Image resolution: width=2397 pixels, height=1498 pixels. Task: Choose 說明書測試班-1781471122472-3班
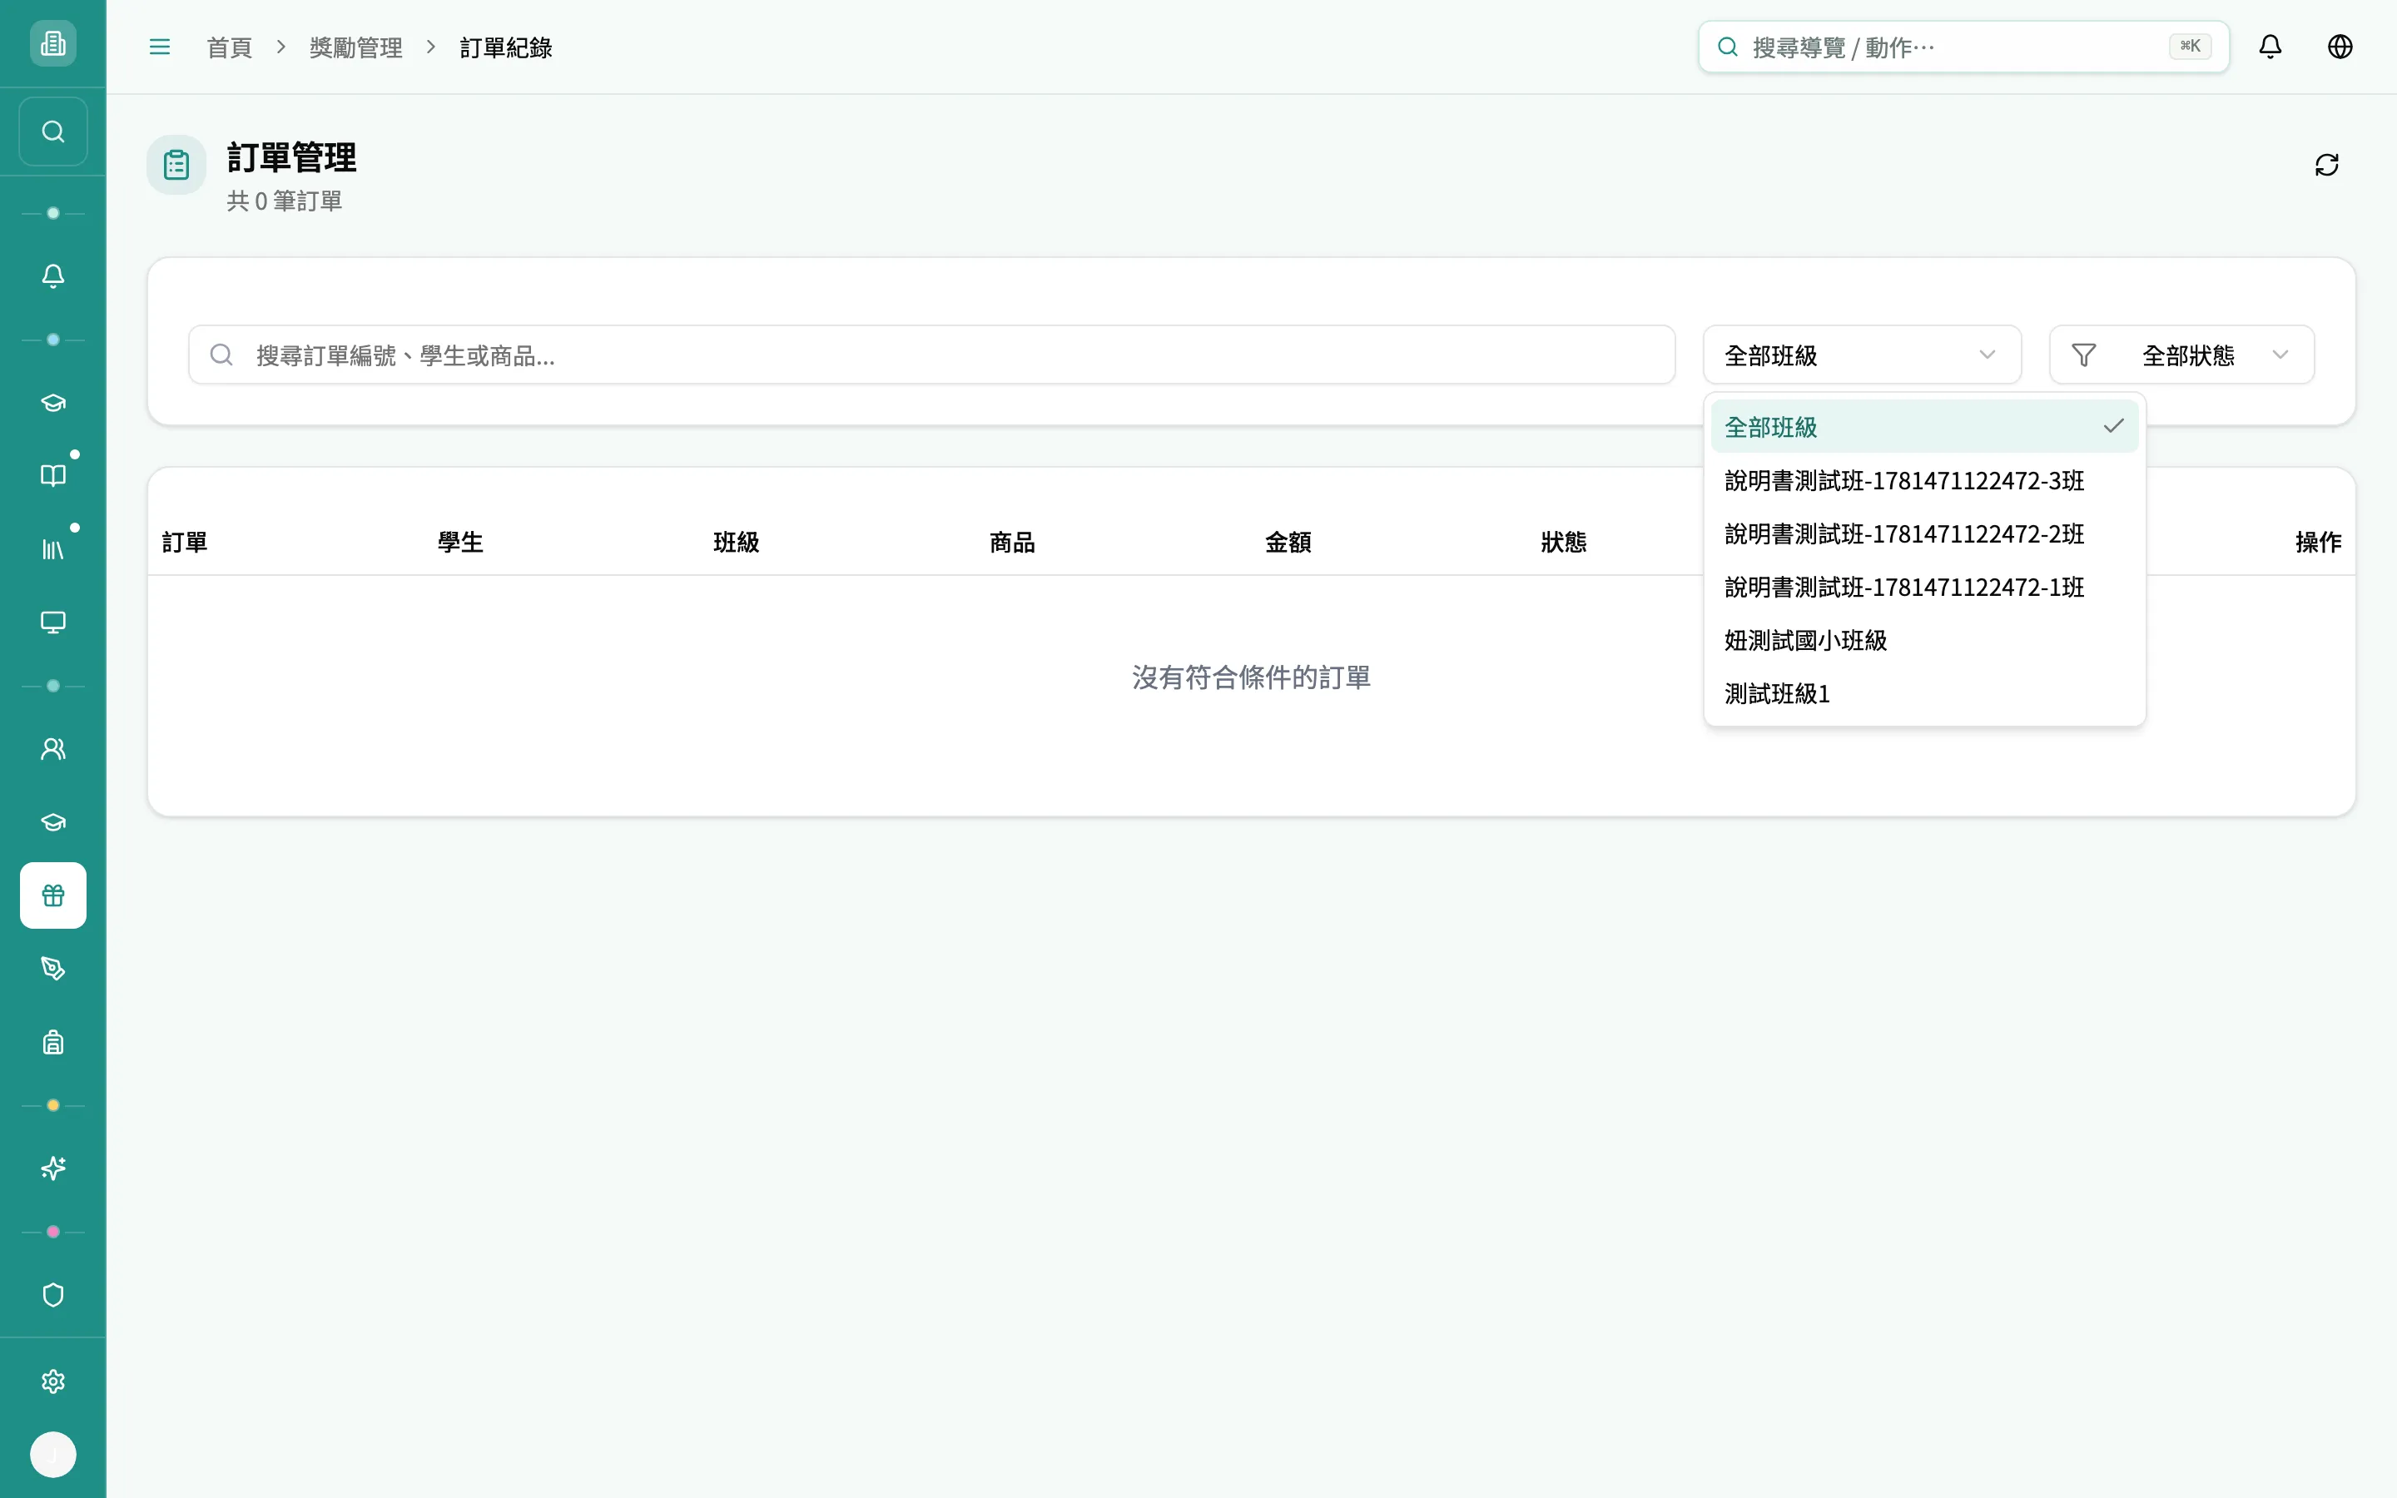(1923, 480)
